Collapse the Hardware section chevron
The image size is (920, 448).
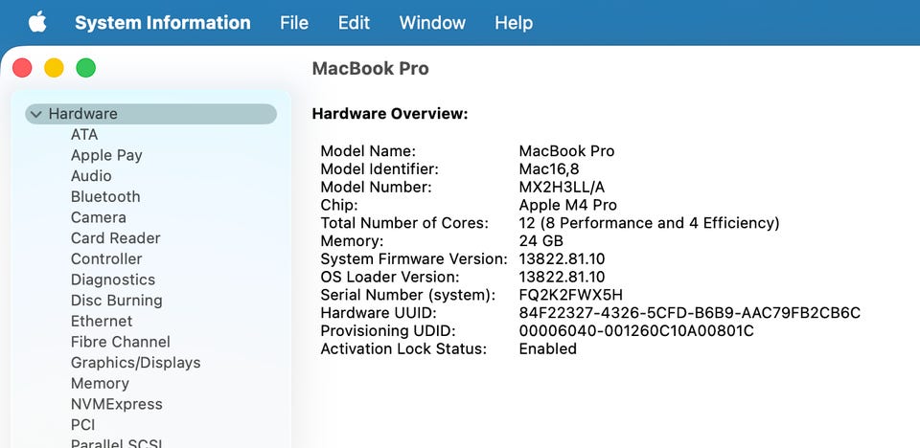click(x=36, y=114)
